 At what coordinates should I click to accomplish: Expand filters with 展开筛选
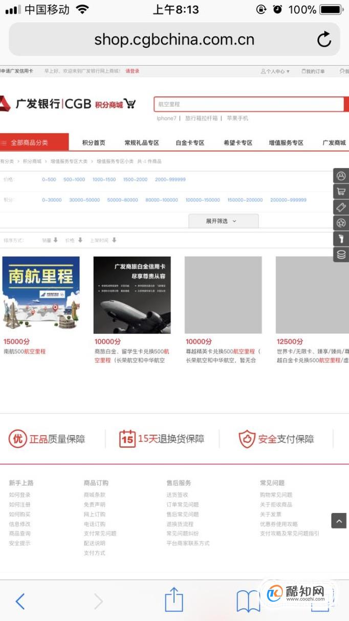pos(223,221)
